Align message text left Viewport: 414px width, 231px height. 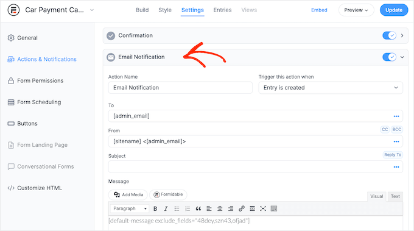(209, 209)
